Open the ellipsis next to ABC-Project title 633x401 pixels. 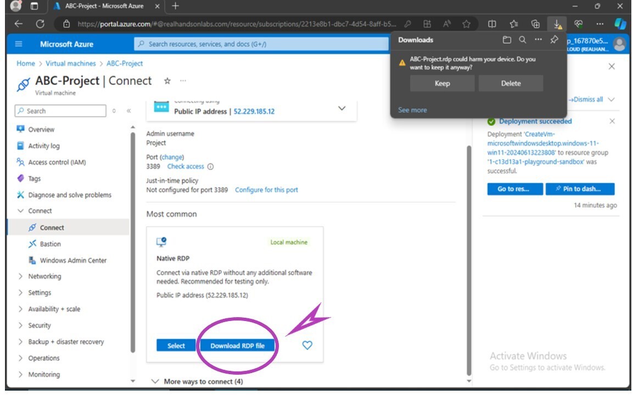(183, 81)
